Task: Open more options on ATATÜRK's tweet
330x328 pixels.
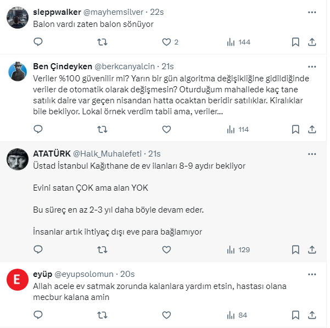Action: click(x=312, y=153)
